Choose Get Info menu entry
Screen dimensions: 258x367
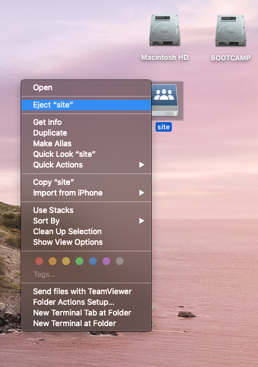click(x=86, y=122)
